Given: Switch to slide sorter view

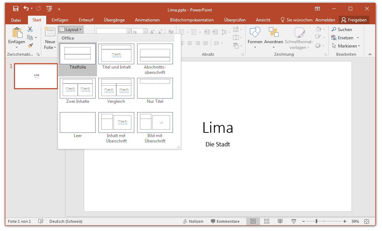Looking at the screenshot, I should (x=267, y=221).
